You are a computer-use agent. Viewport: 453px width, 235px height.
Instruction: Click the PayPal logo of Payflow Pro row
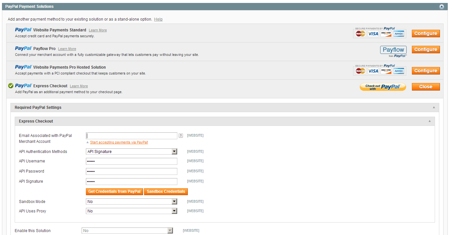point(23,48)
